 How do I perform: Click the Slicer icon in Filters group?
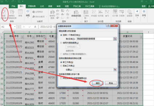pos(115,13)
